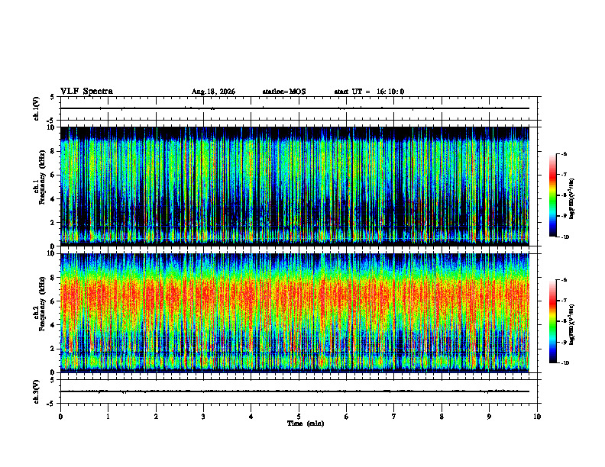The width and height of the screenshot is (605, 467).
Task: Click inside the ch.1 spectrogram panel
Action: tap(295, 186)
